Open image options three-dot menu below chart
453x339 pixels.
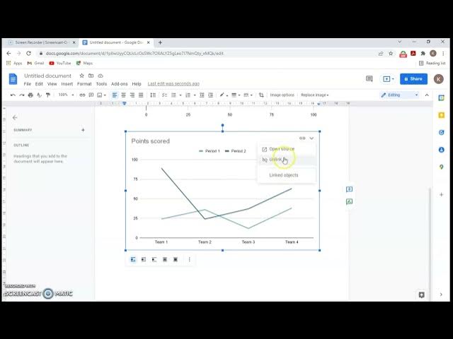click(189, 259)
